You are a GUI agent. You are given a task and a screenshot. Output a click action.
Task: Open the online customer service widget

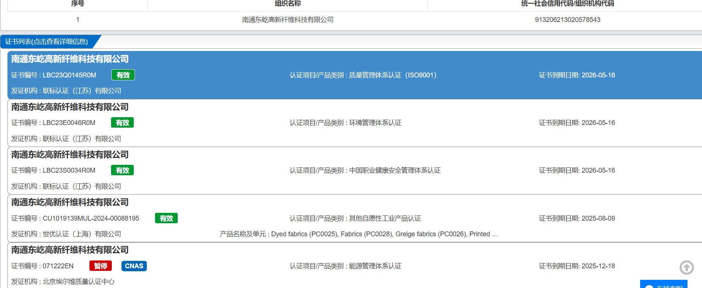[x=664, y=284]
